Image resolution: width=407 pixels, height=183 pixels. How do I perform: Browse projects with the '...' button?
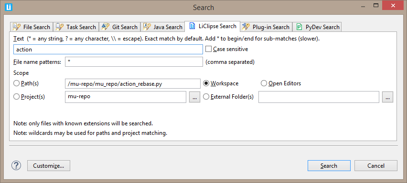[195, 97]
